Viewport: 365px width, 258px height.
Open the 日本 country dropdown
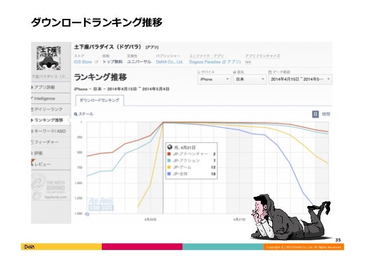point(249,79)
